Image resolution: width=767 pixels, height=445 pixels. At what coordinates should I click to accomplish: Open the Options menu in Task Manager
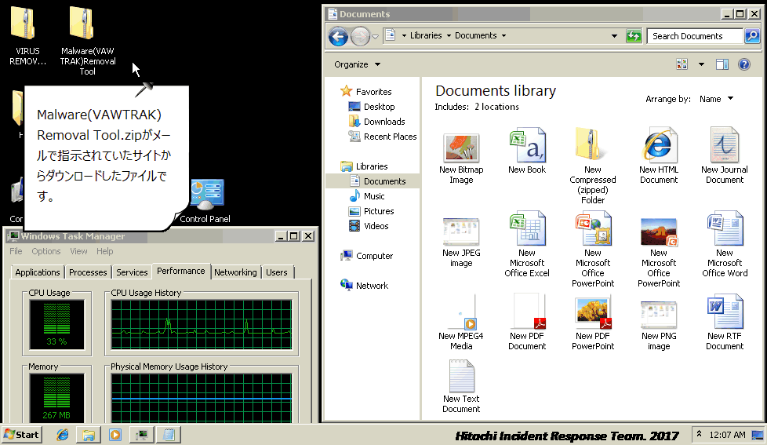click(x=45, y=251)
